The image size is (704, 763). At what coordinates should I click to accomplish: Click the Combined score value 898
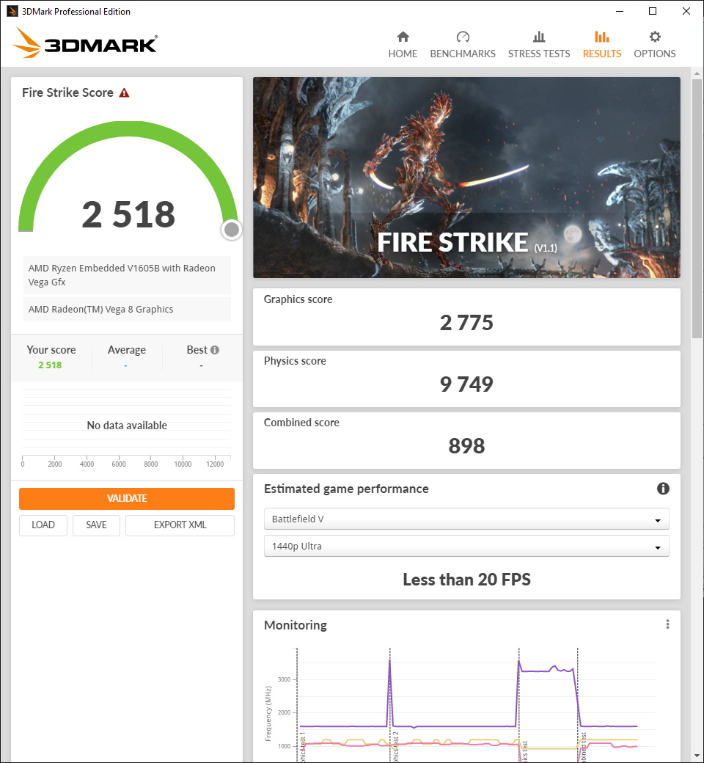pos(466,446)
